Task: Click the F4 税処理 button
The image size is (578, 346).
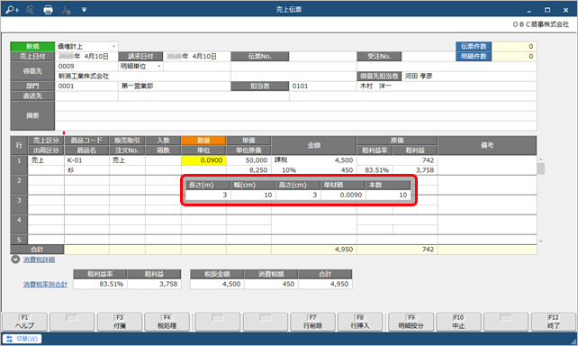Action: point(167,322)
